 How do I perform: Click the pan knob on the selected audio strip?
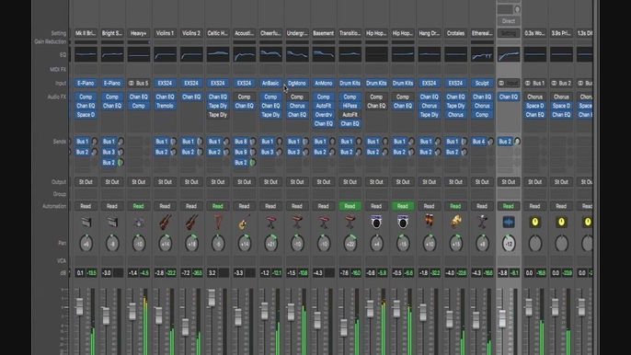click(509, 243)
